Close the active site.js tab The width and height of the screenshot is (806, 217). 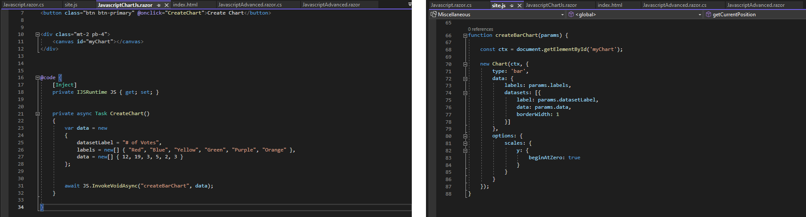click(x=520, y=6)
